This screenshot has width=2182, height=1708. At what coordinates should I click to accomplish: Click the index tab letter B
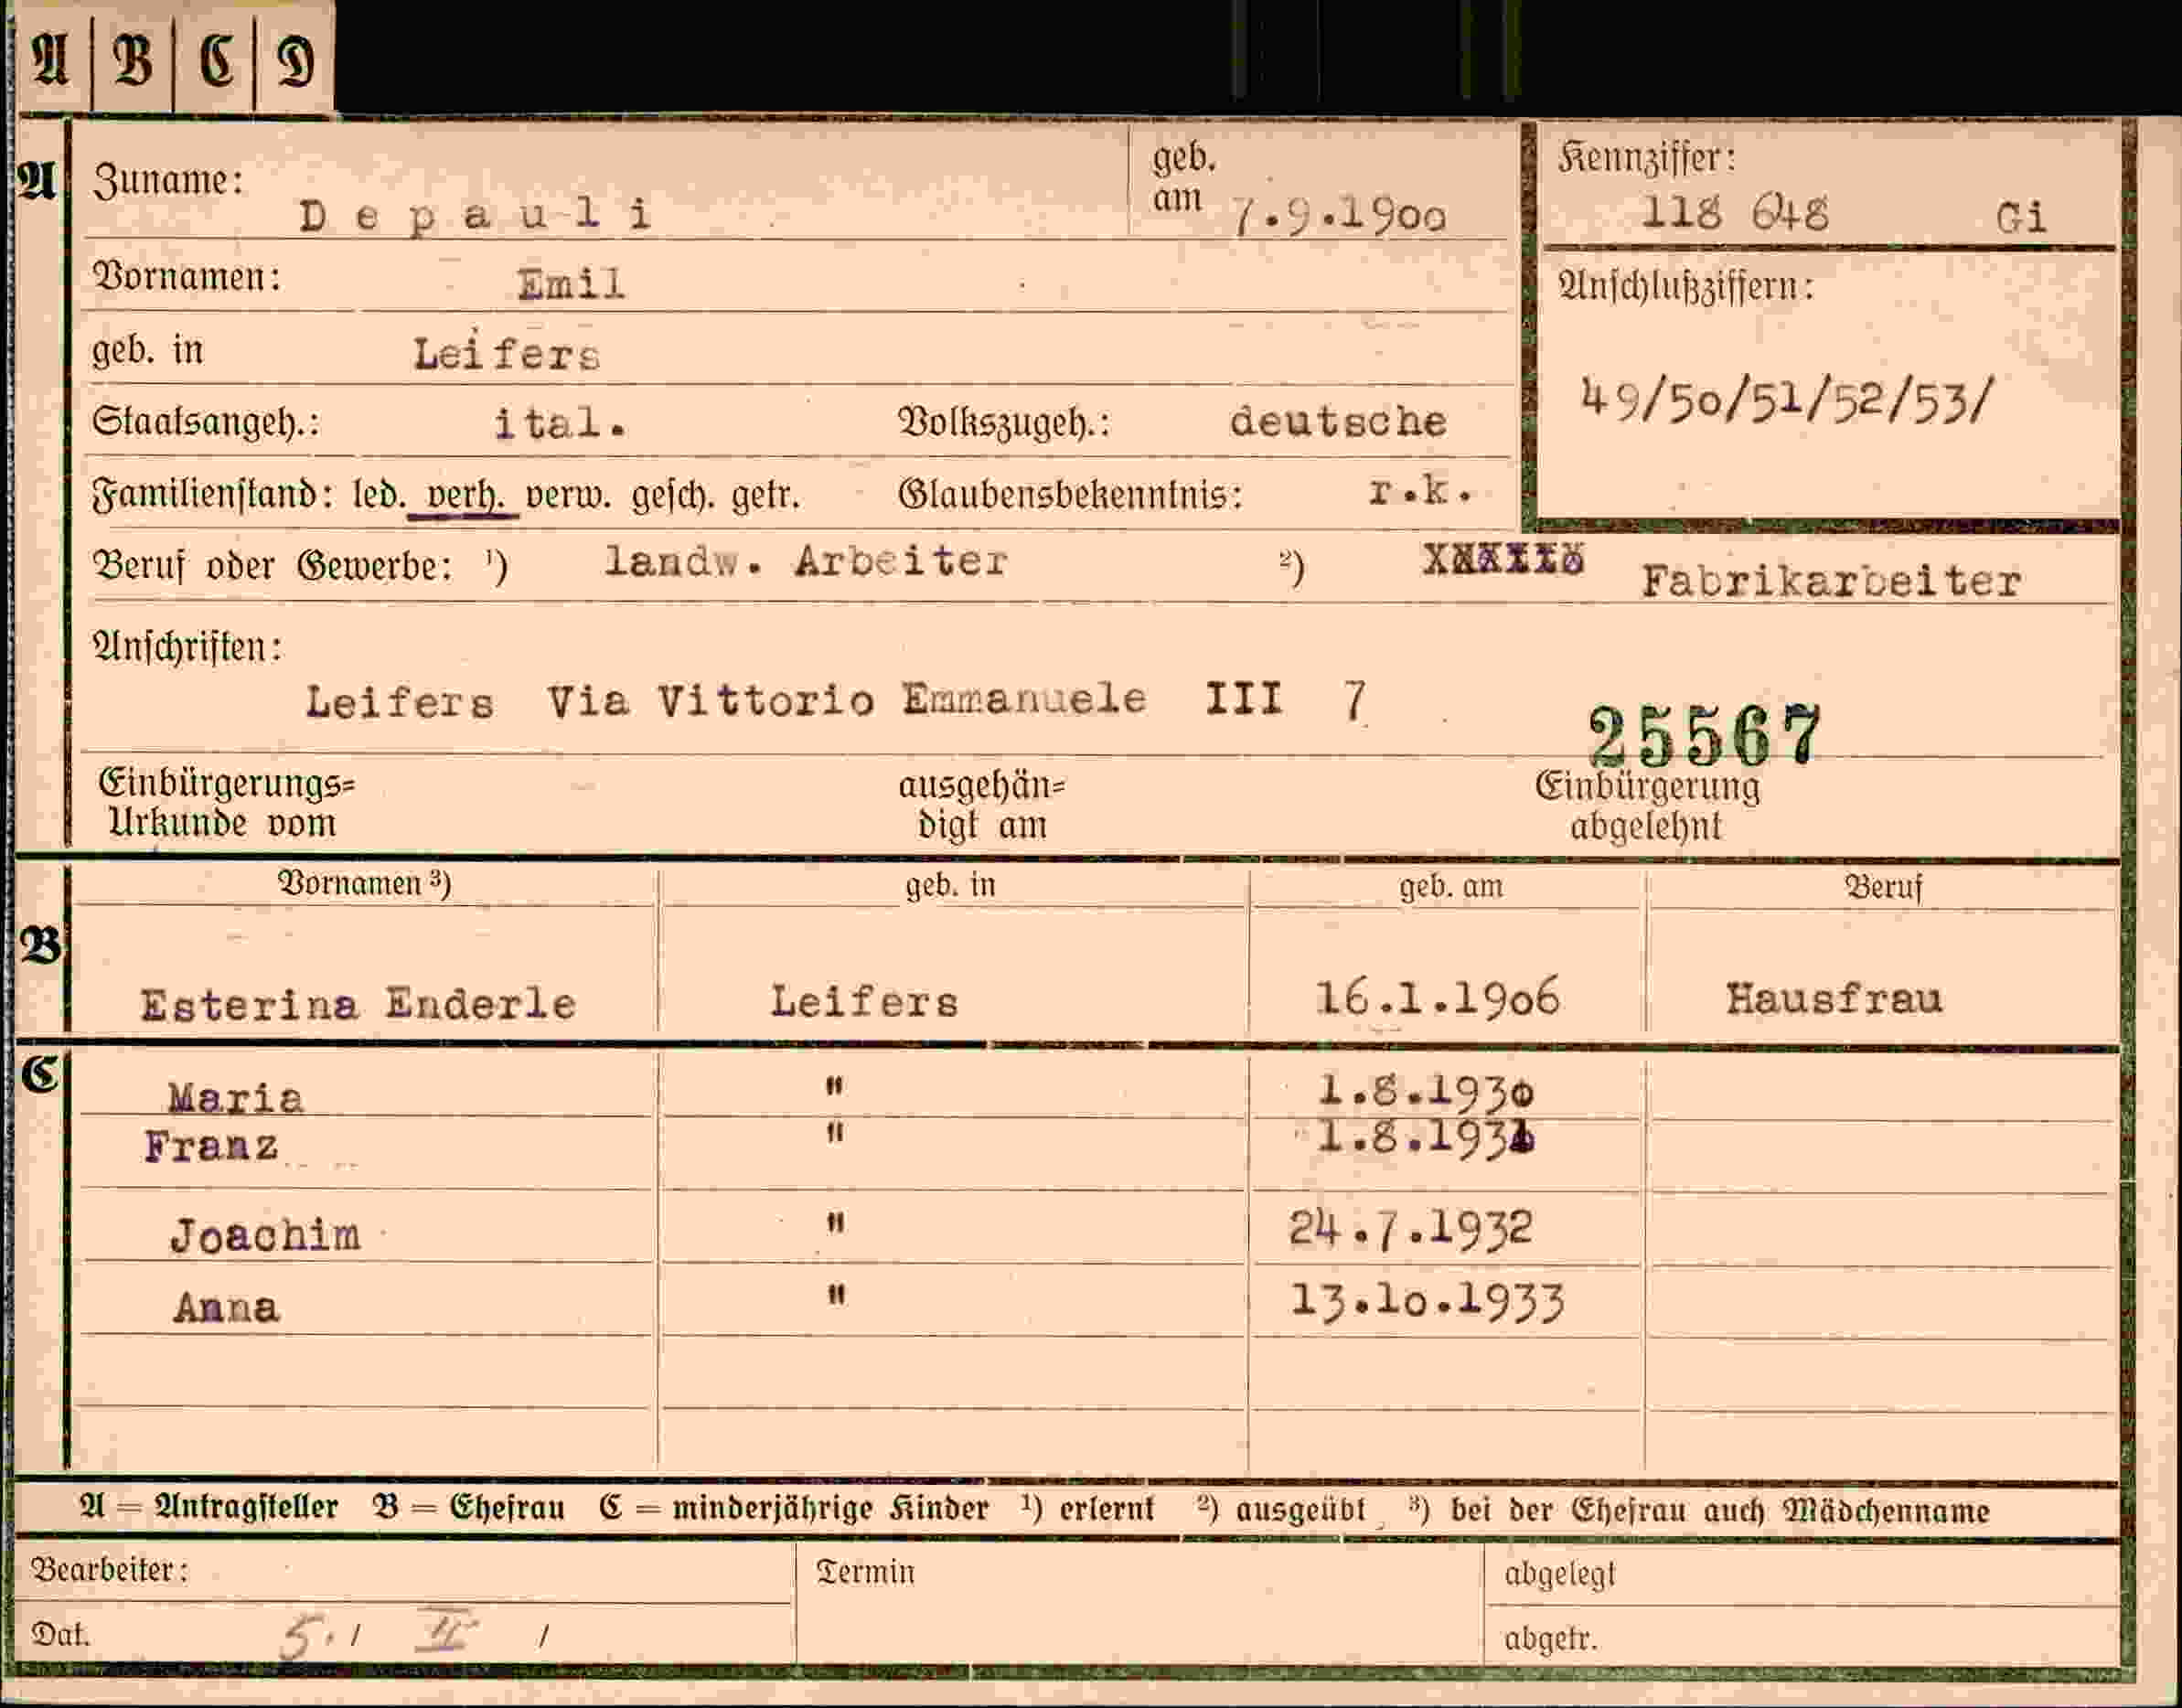coord(132,60)
